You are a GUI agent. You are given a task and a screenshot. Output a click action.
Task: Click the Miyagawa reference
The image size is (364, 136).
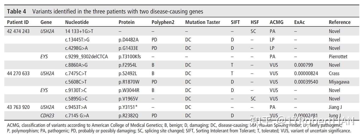[x=339, y=82]
